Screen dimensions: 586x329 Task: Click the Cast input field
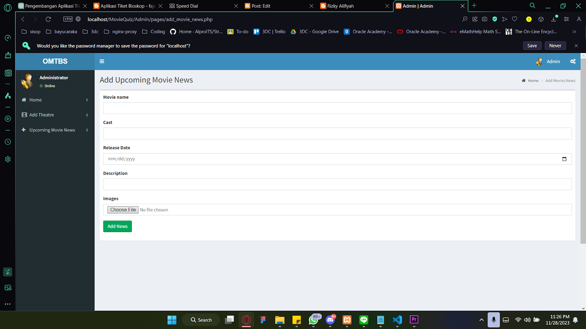coord(337,133)
